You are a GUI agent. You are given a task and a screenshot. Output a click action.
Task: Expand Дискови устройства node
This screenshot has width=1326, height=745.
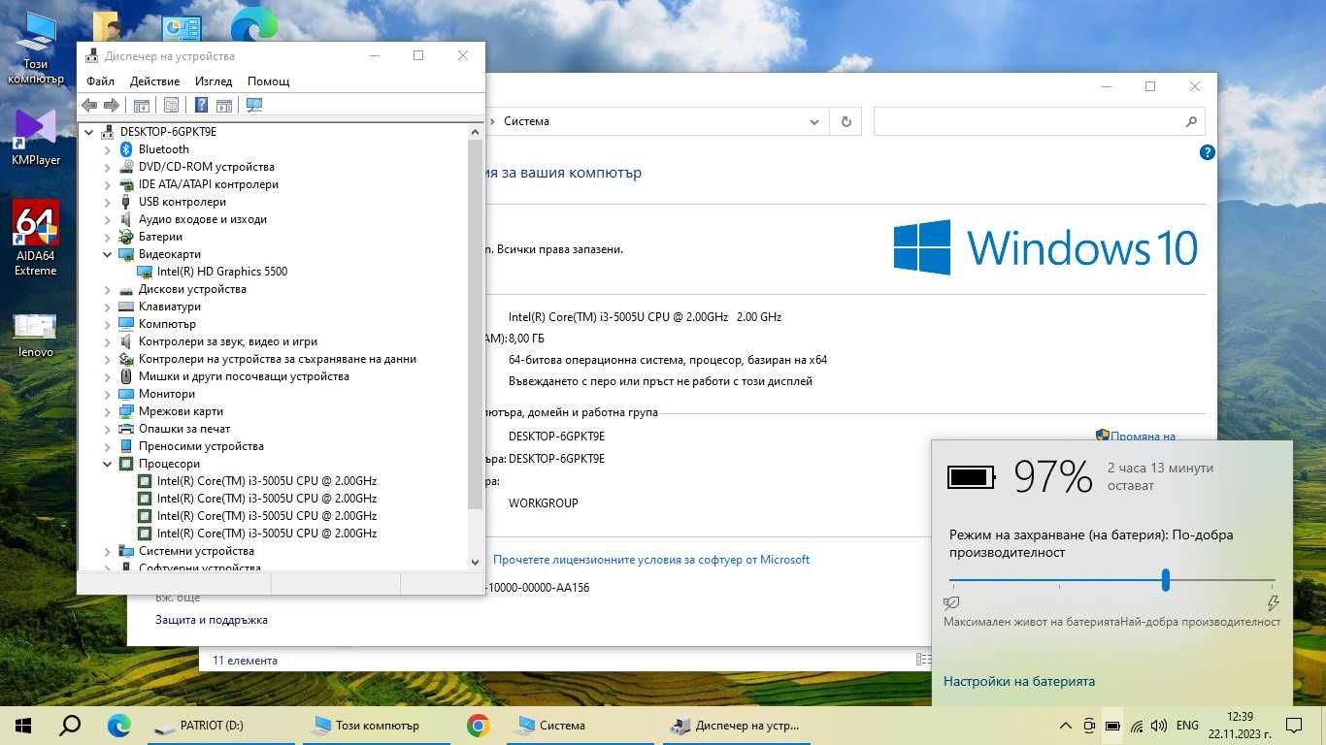(x=108, y=289)
